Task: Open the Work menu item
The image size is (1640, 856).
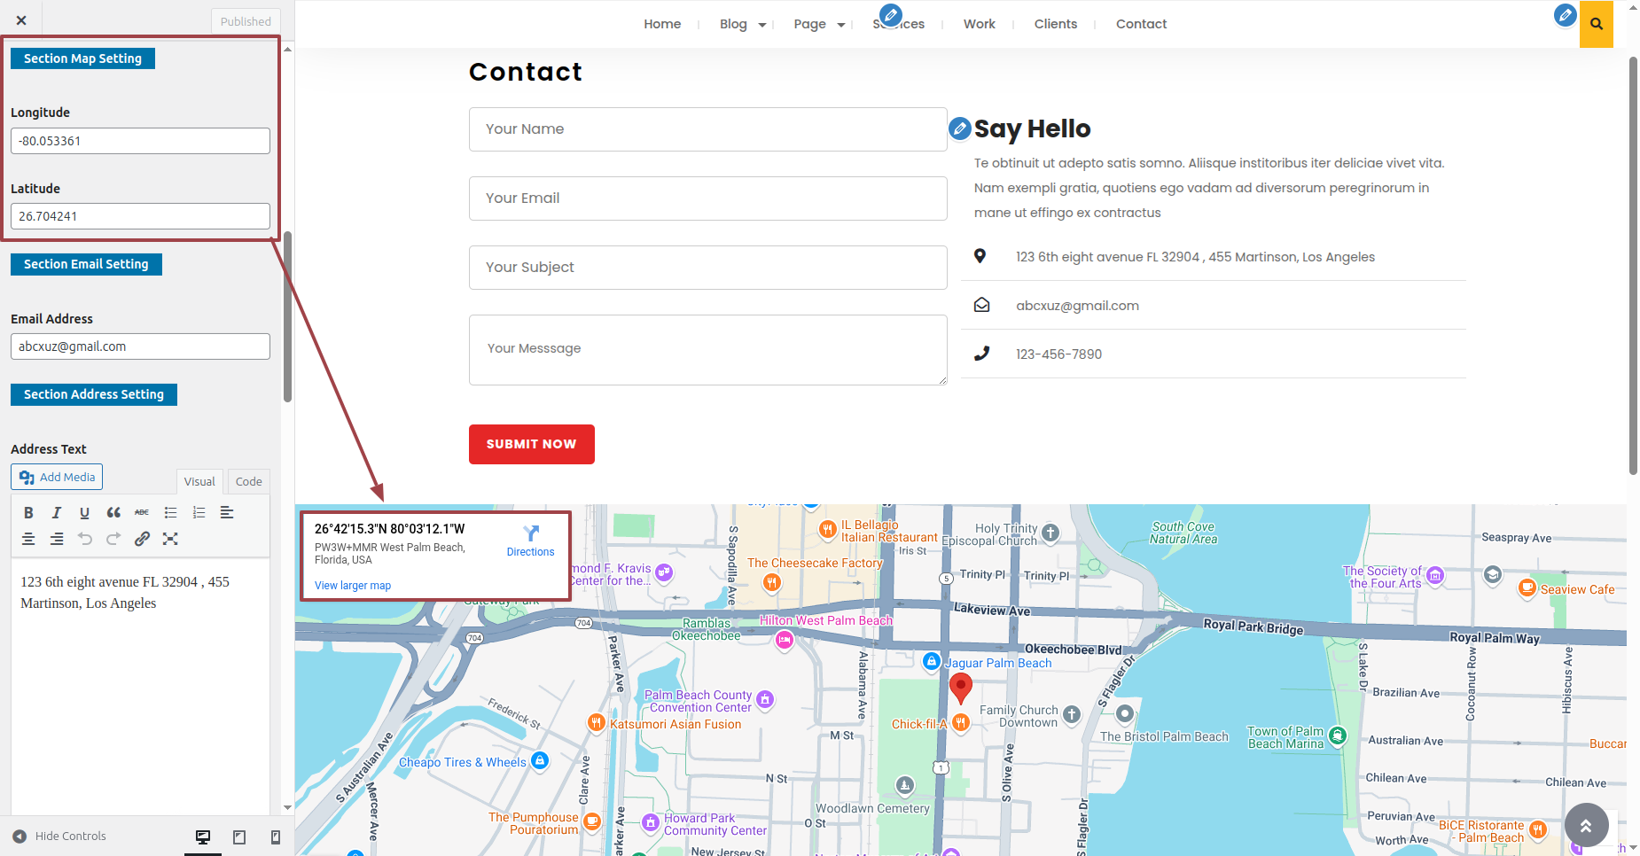Action: click(980, 24)
